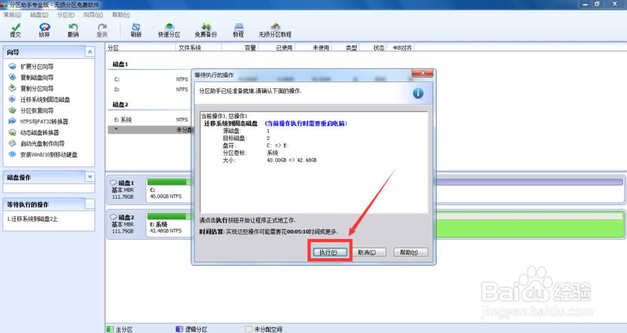This screenshot has width=627, height=333.
Task: Click the blue info icon in dialog
Action: coord(418,93)
